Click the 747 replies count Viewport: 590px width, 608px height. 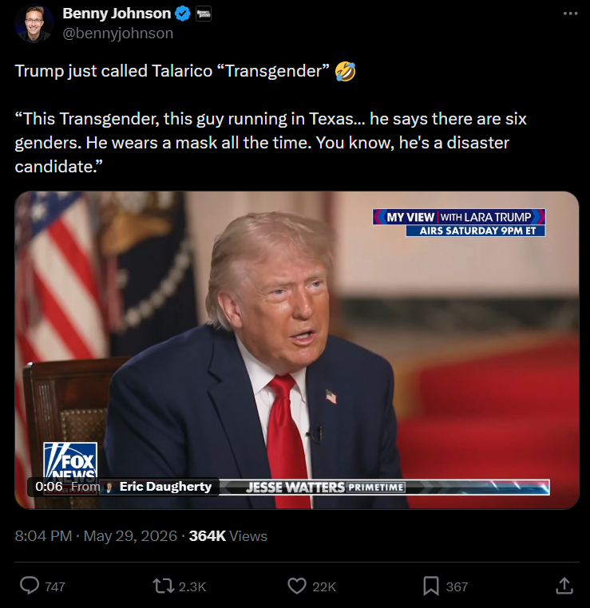click(x=55, y=586)
